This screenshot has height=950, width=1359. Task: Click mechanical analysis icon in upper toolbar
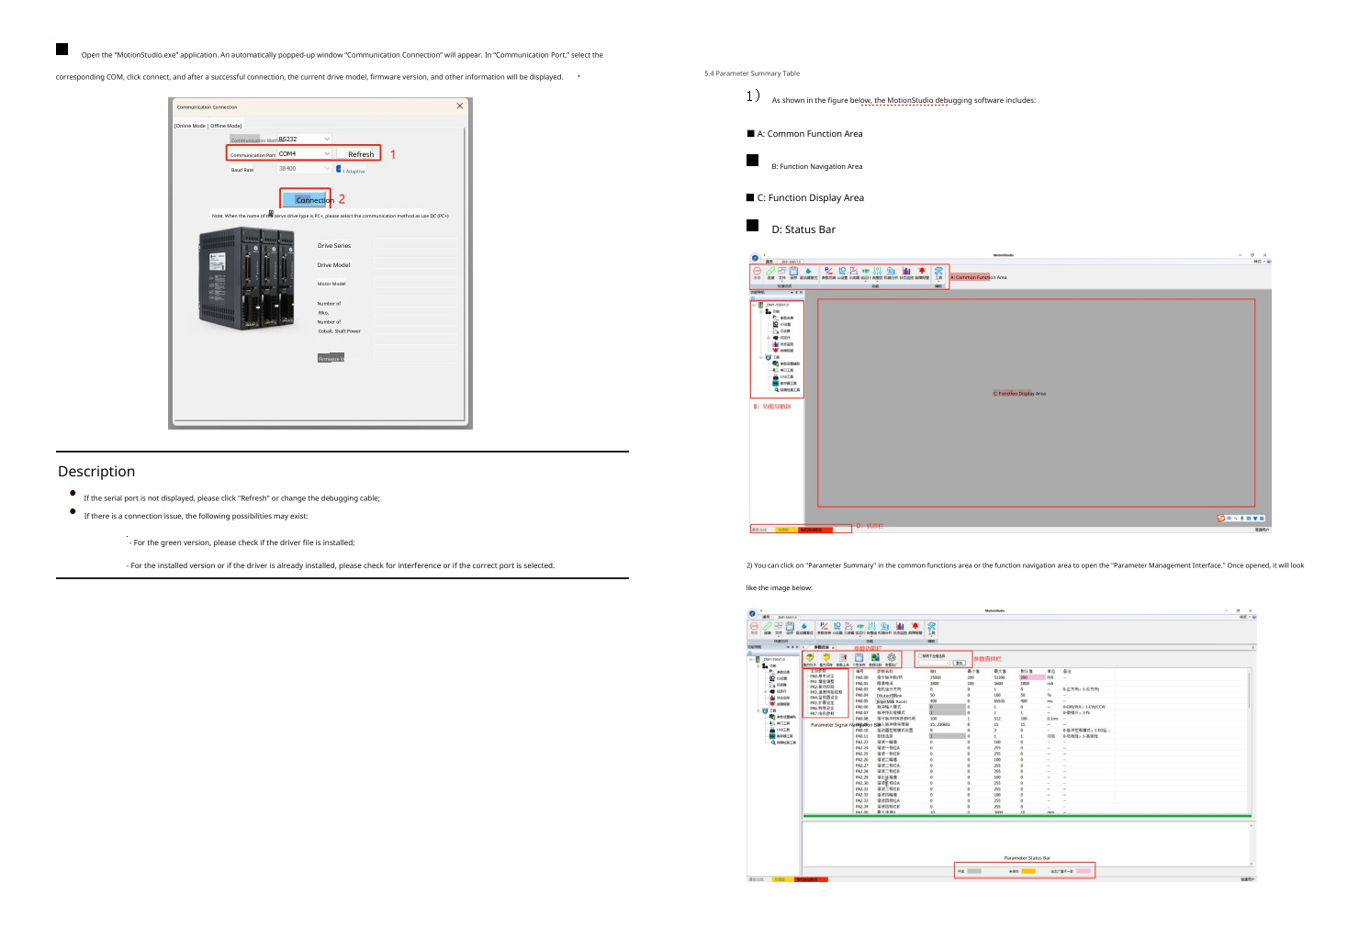click(x=891, y=271)
